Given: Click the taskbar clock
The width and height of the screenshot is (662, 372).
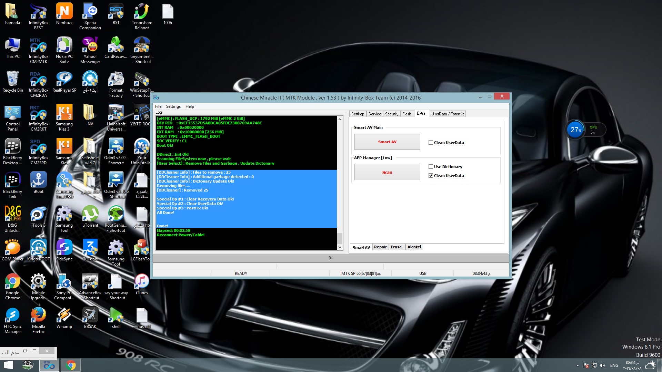Looking at the screenshot, I should click(632, 365).
